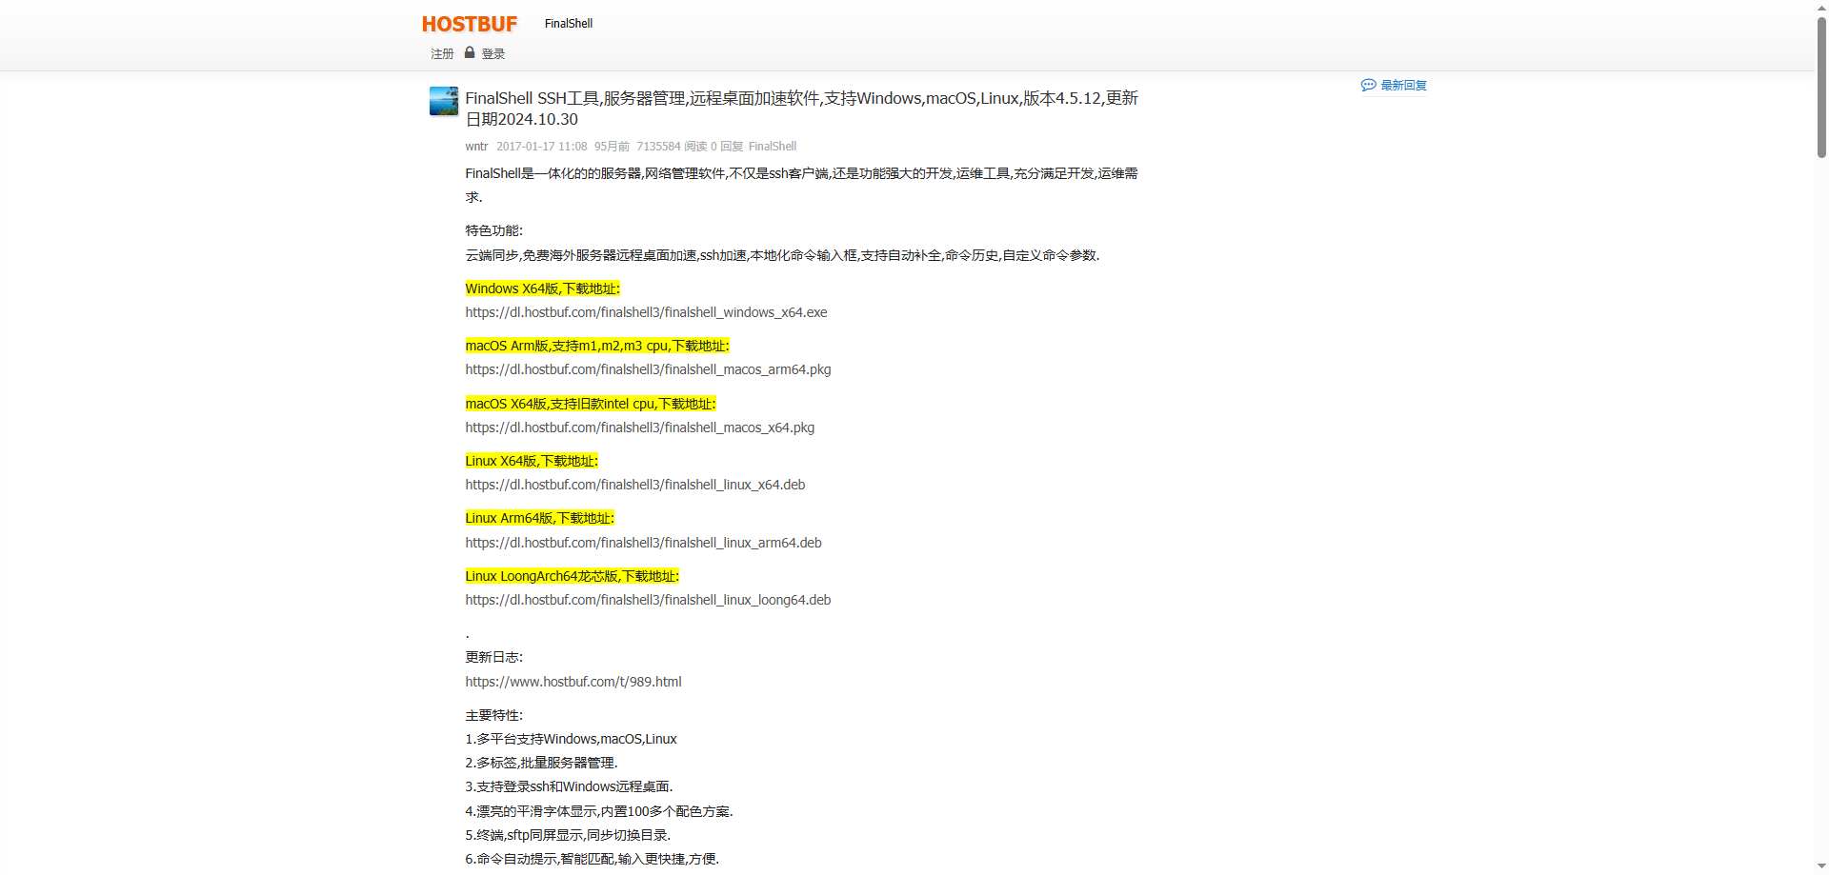Image resolution: width=1829 pixels, height=875 pixels.
Task: Open the finalshell_windows_x64.exe download link
Action: point(646,312)
